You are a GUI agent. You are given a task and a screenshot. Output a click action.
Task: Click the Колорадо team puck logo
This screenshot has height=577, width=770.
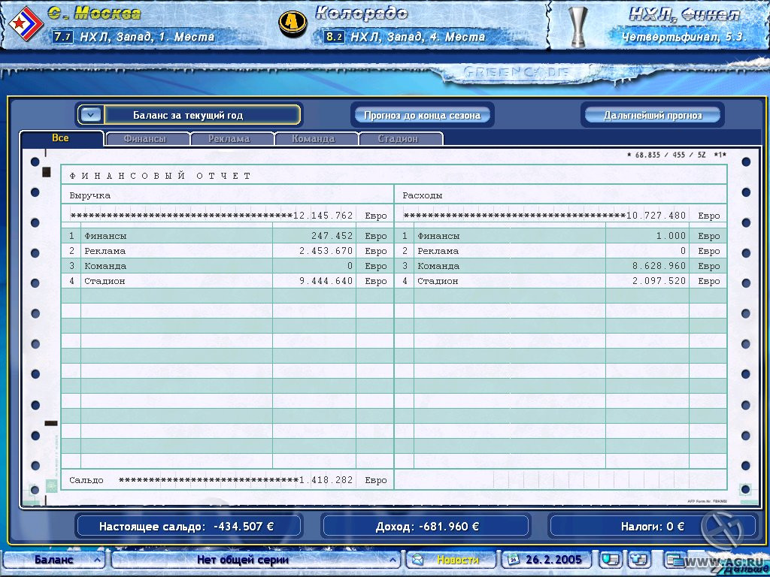(293, 23)
